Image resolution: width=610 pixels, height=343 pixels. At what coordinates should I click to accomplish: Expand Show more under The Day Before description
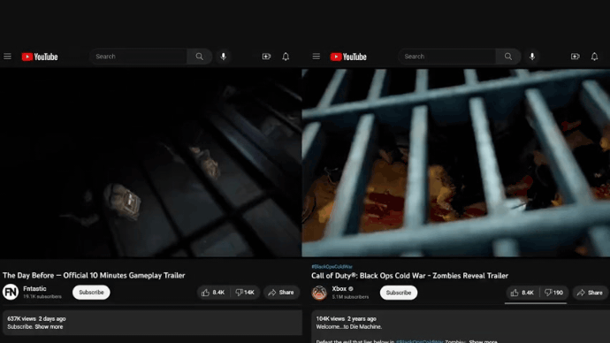click(49, 327)
